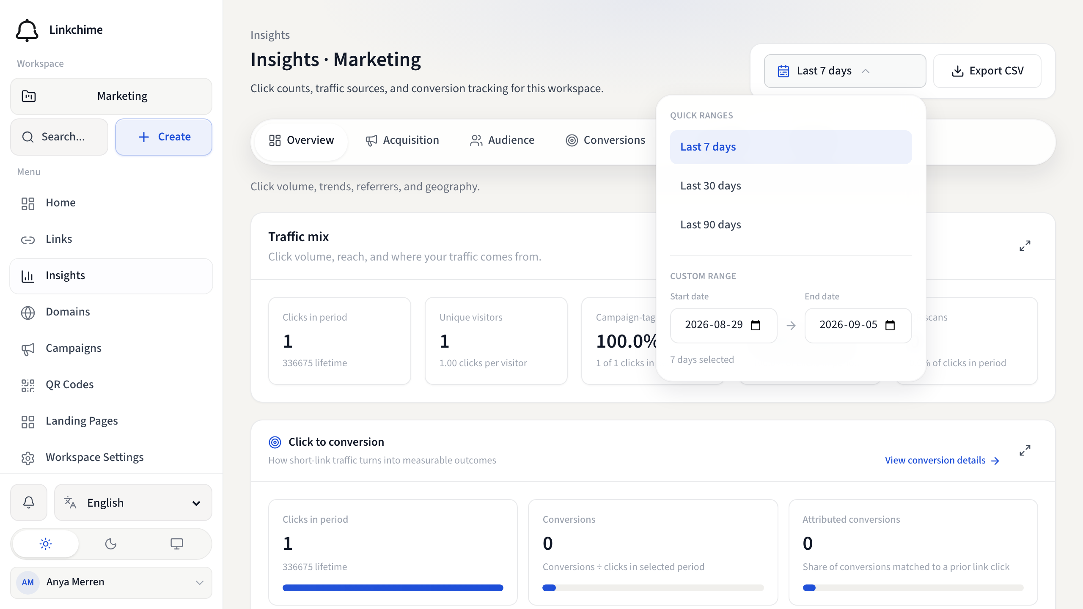This screenshot has width=1083, height=609.
Task: Select the Last 30 days quick range
Action: coord(791,186)
